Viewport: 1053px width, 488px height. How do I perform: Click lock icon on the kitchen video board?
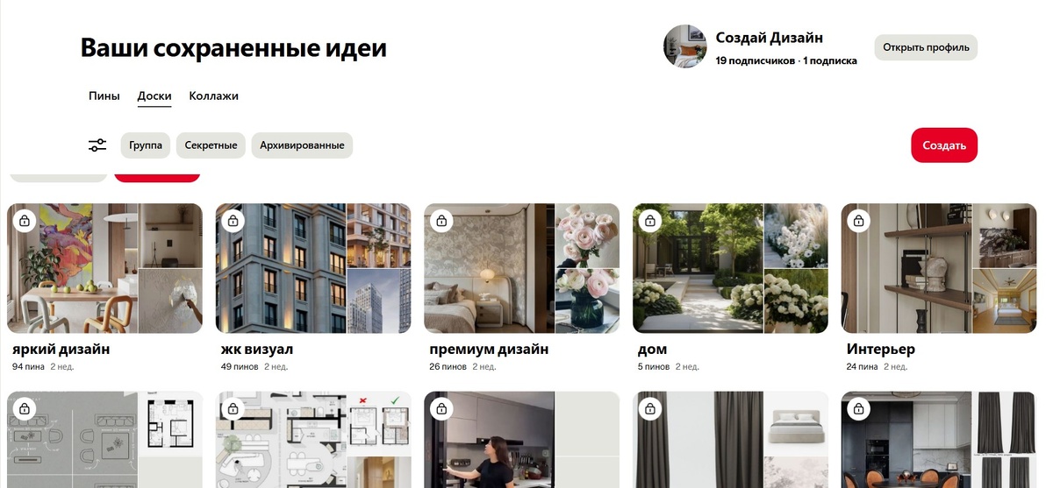coord(441,408)
